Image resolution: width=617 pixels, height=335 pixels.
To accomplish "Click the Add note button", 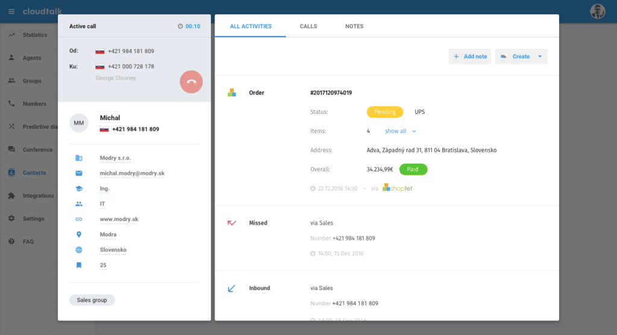I will pyautogui.click(x=470, y=57).
